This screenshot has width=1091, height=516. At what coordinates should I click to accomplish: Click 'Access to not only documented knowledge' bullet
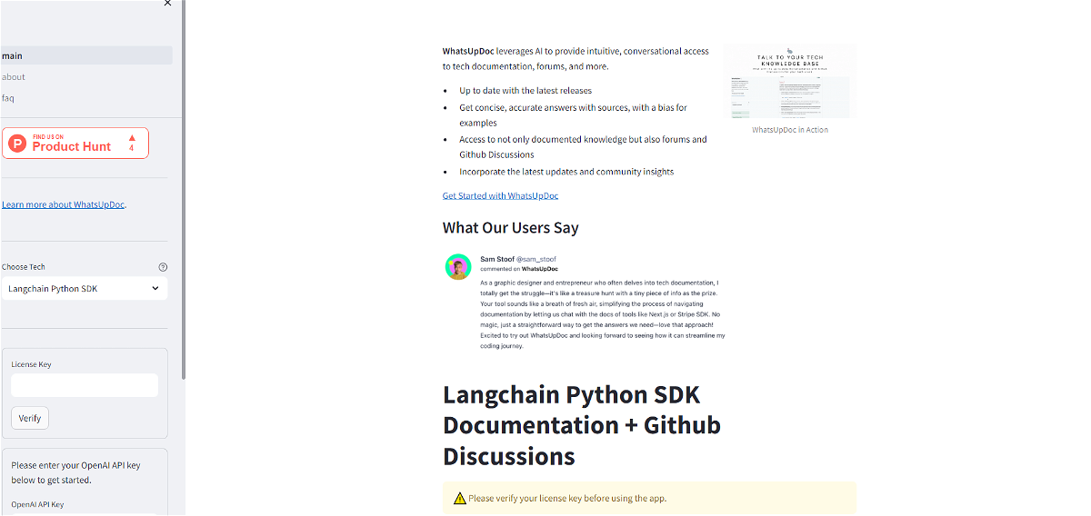pyautogui.click(x=583, y=147)
